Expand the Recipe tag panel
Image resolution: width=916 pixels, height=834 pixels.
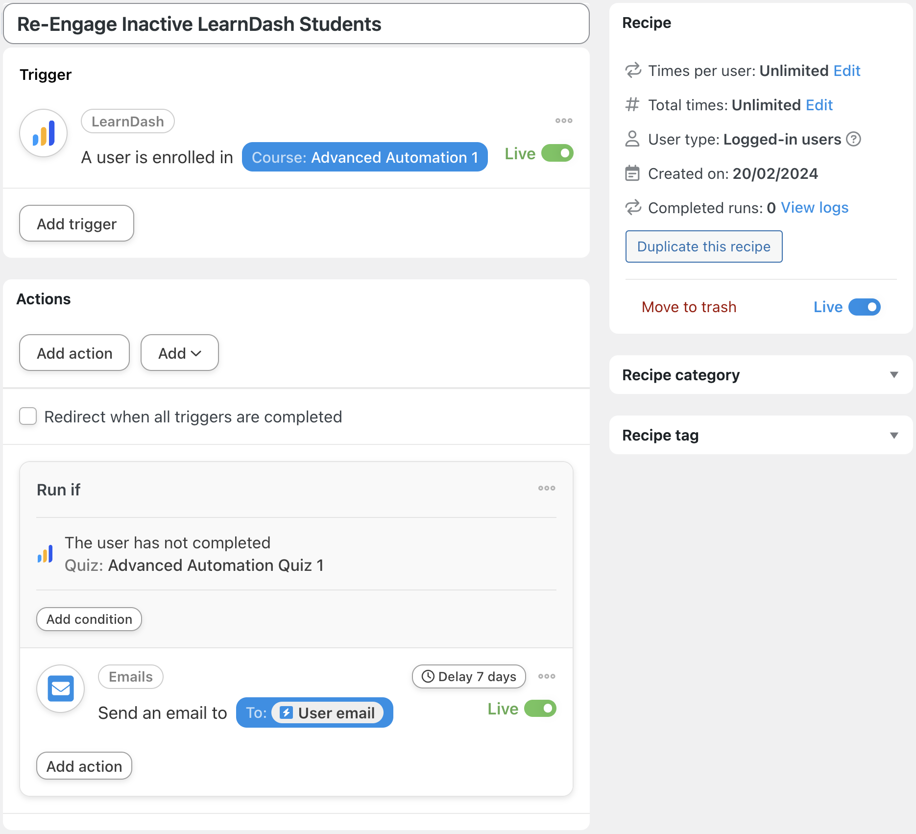click(x=893, y=435)
